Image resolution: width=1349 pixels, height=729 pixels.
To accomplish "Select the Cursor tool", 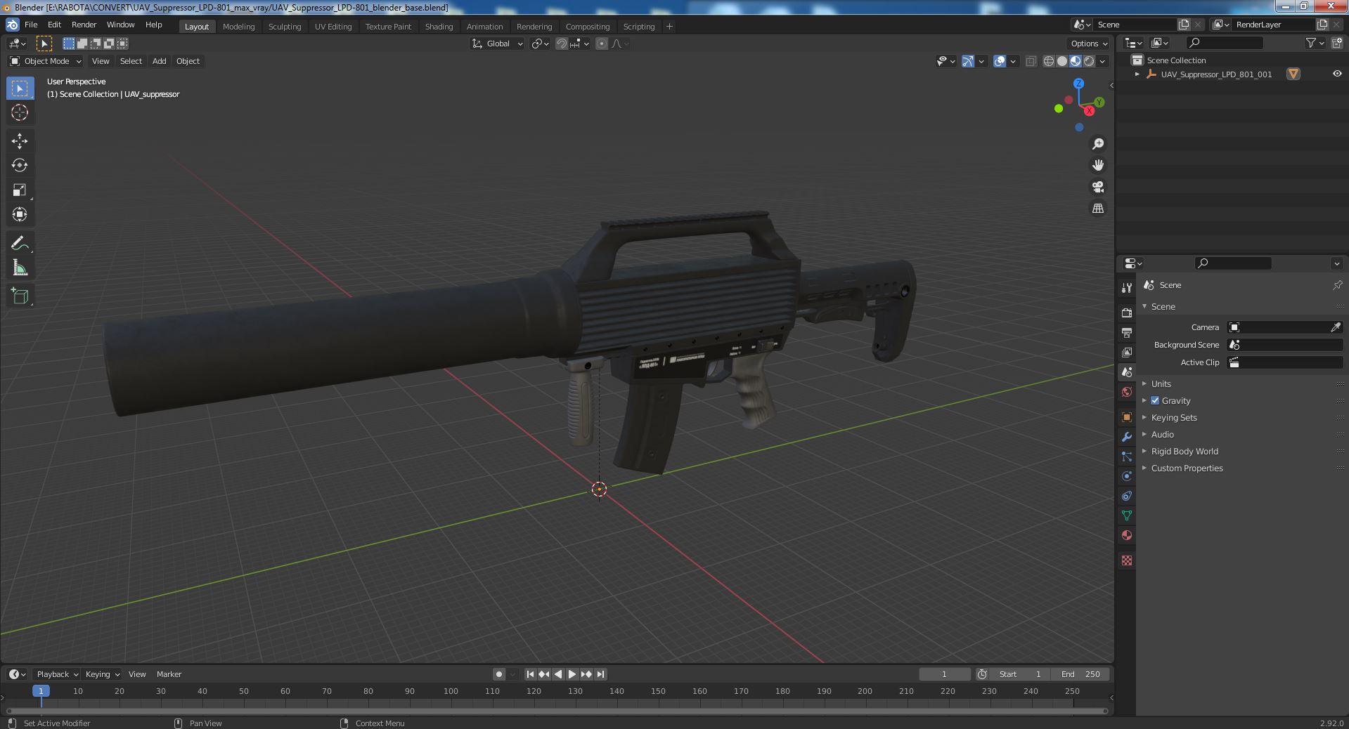I will point(20,112).
